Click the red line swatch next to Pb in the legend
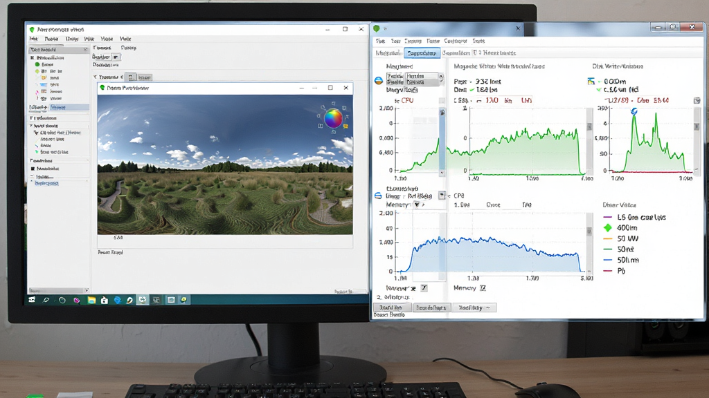Screen dimensions: 709x398 608,271
